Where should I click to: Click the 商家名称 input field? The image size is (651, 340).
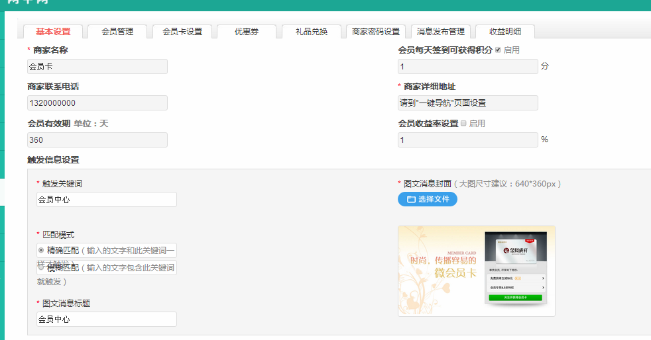click(x=97, y=66)
